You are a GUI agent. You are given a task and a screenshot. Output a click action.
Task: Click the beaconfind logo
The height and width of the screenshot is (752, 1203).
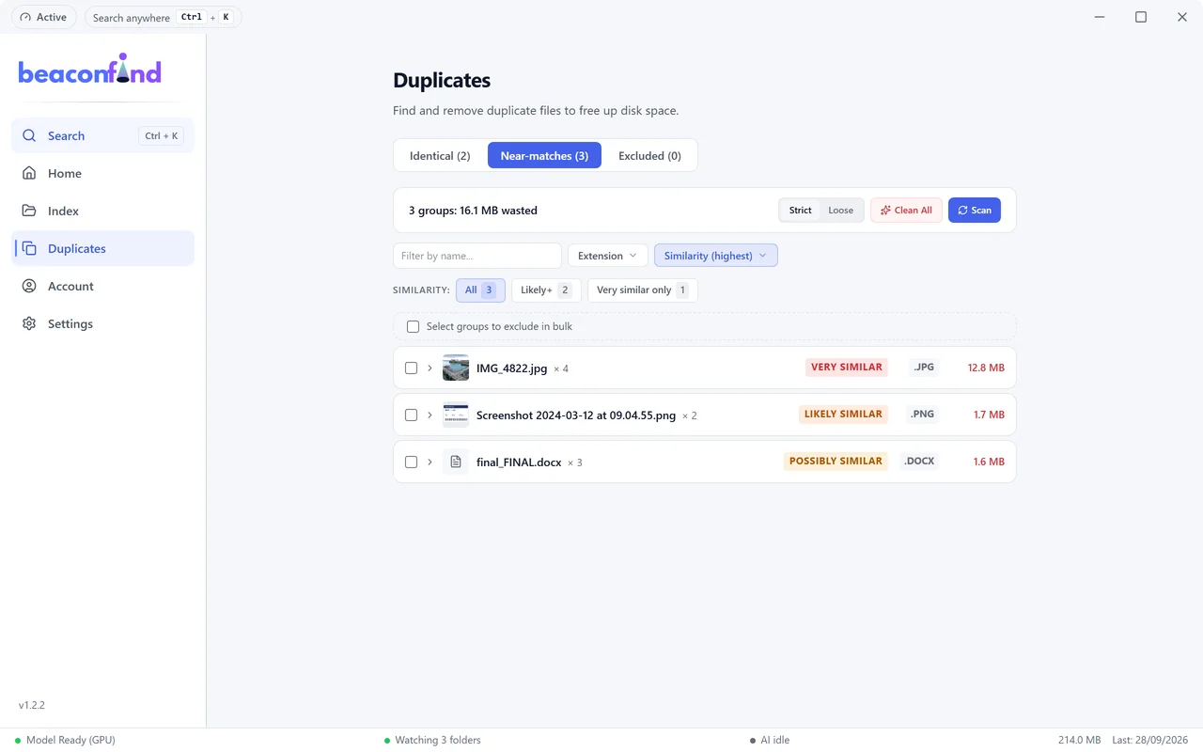tap(90, 70)
